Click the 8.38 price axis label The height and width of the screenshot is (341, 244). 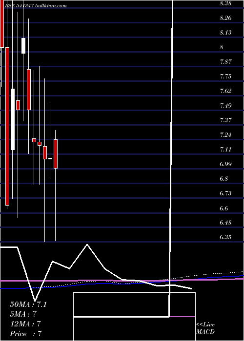[225, 3]
